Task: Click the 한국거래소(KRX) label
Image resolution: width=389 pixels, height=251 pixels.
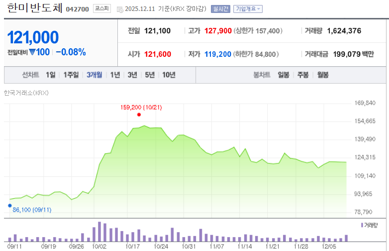Action: click(x=26, y=93)
